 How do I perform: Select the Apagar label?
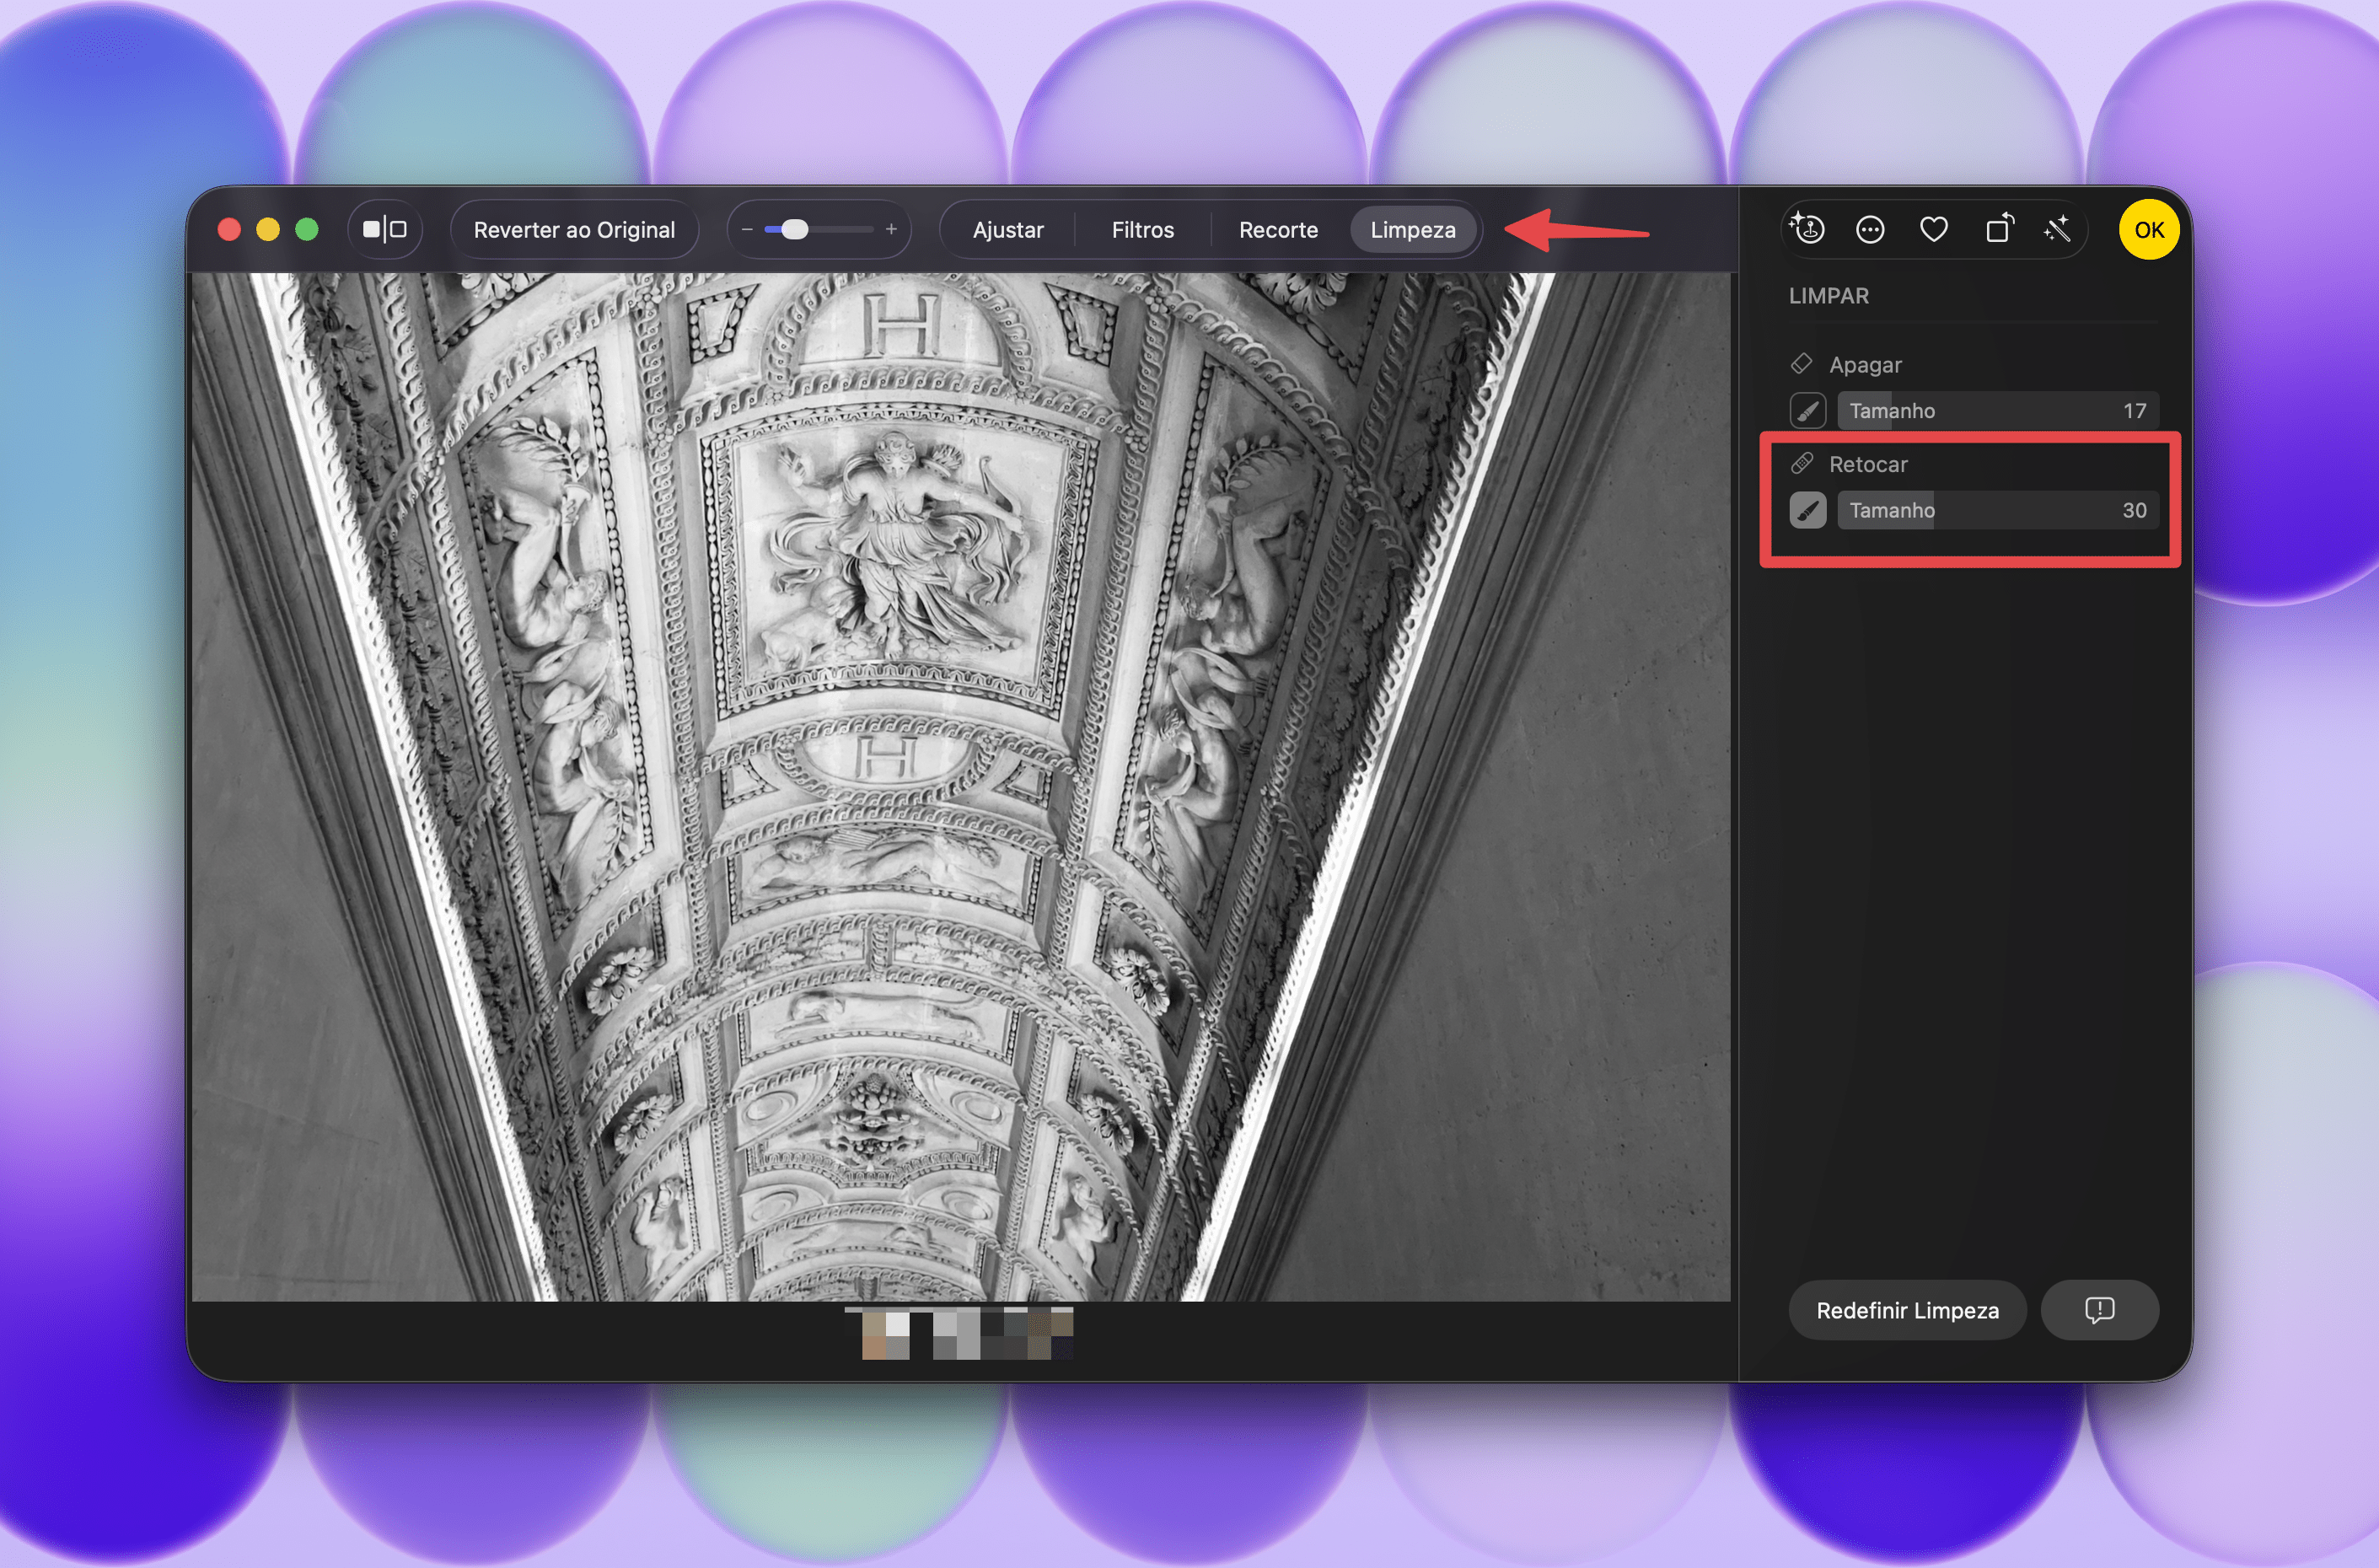1865,365
